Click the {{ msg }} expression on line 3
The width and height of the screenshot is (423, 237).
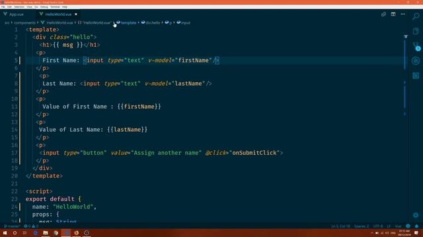[67, 45]
